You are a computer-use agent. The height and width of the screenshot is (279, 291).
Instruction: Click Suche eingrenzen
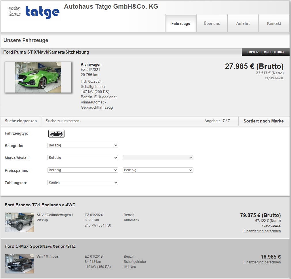tap(21, 121)
